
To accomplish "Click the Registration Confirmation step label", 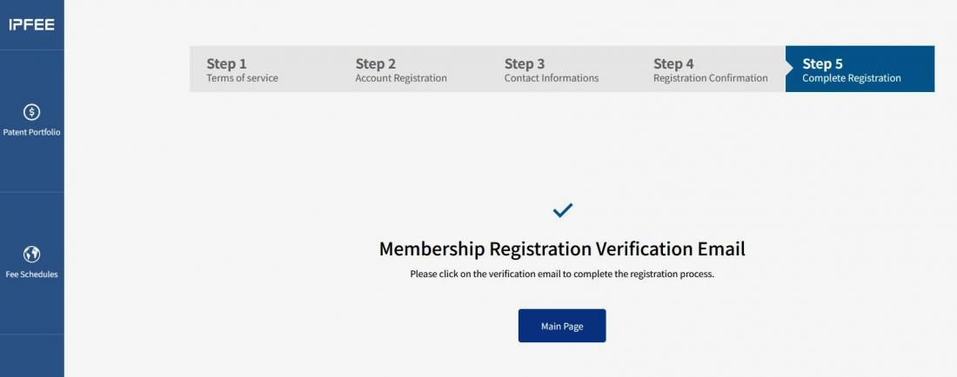I will point(710,78).
